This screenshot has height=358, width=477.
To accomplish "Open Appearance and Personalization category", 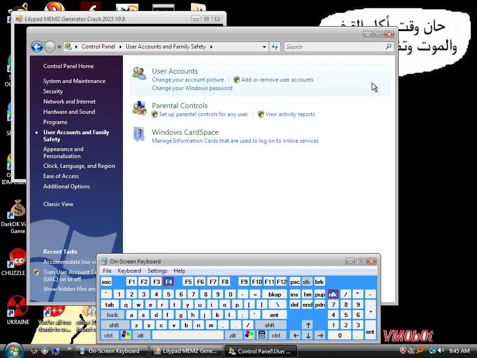I will [63, 152].
